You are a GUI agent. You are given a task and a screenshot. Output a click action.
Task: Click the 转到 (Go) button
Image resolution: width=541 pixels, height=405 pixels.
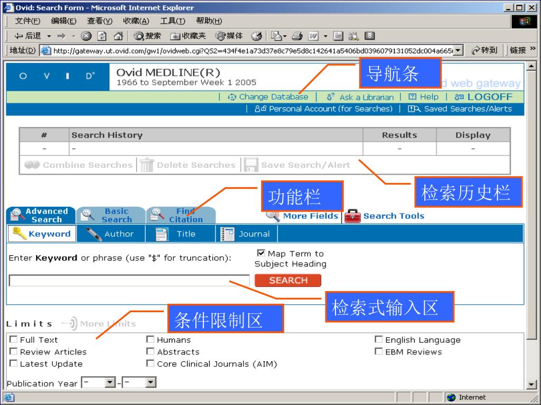(484, 51)
